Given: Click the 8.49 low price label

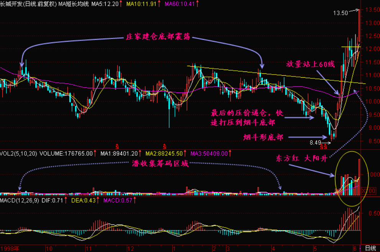Looking at the screenshot, I should point(316,142).
